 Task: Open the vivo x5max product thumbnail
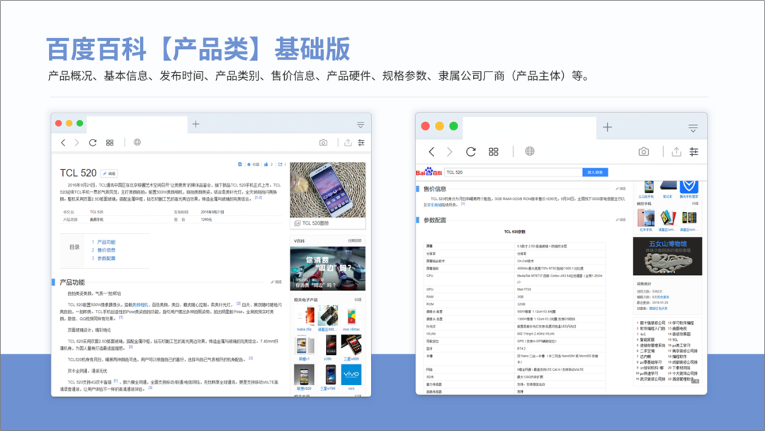351,315
